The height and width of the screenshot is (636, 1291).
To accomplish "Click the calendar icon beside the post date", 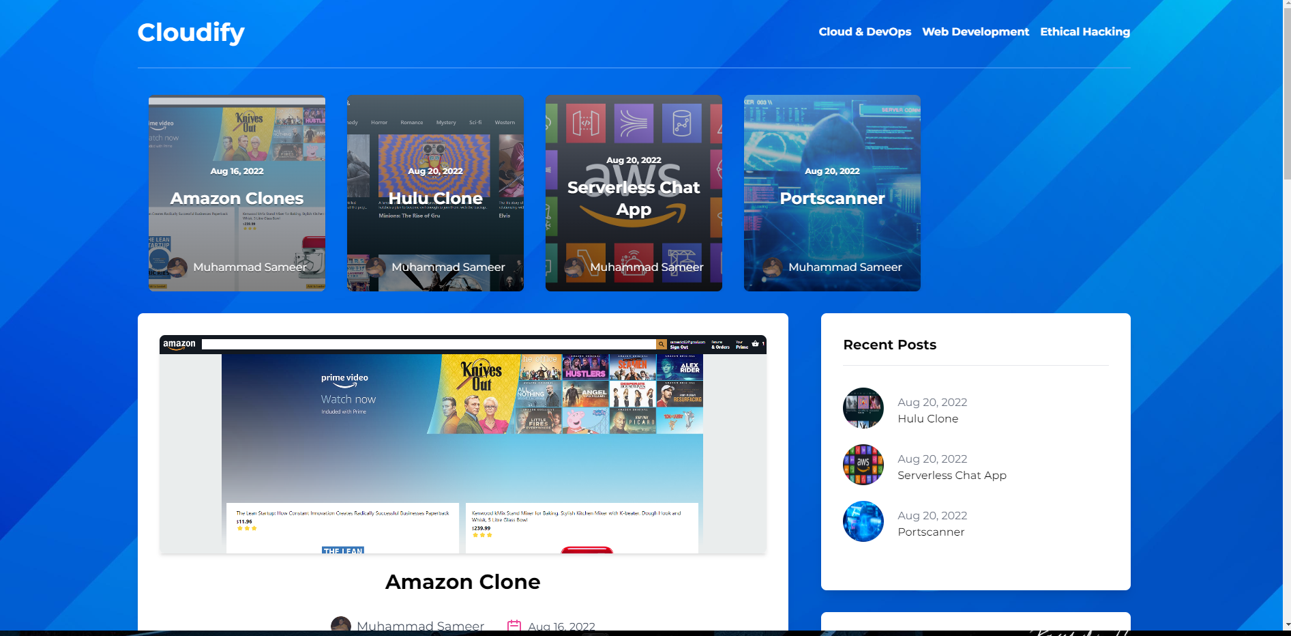I will (514, 626).
